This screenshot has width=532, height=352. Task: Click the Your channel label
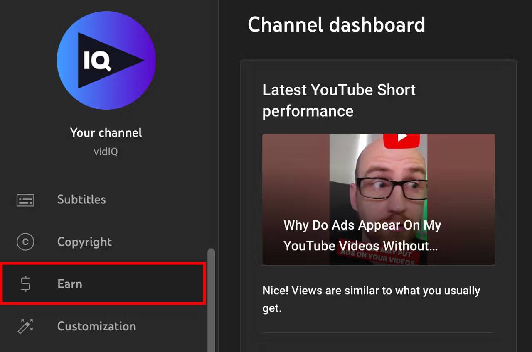tap(106, 133)
